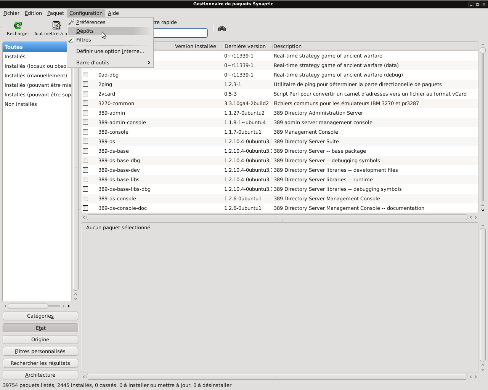Expand the Barre d'outils submenu

[x=110, y=62]
